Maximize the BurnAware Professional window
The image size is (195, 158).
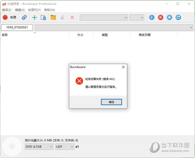(178, 4)
